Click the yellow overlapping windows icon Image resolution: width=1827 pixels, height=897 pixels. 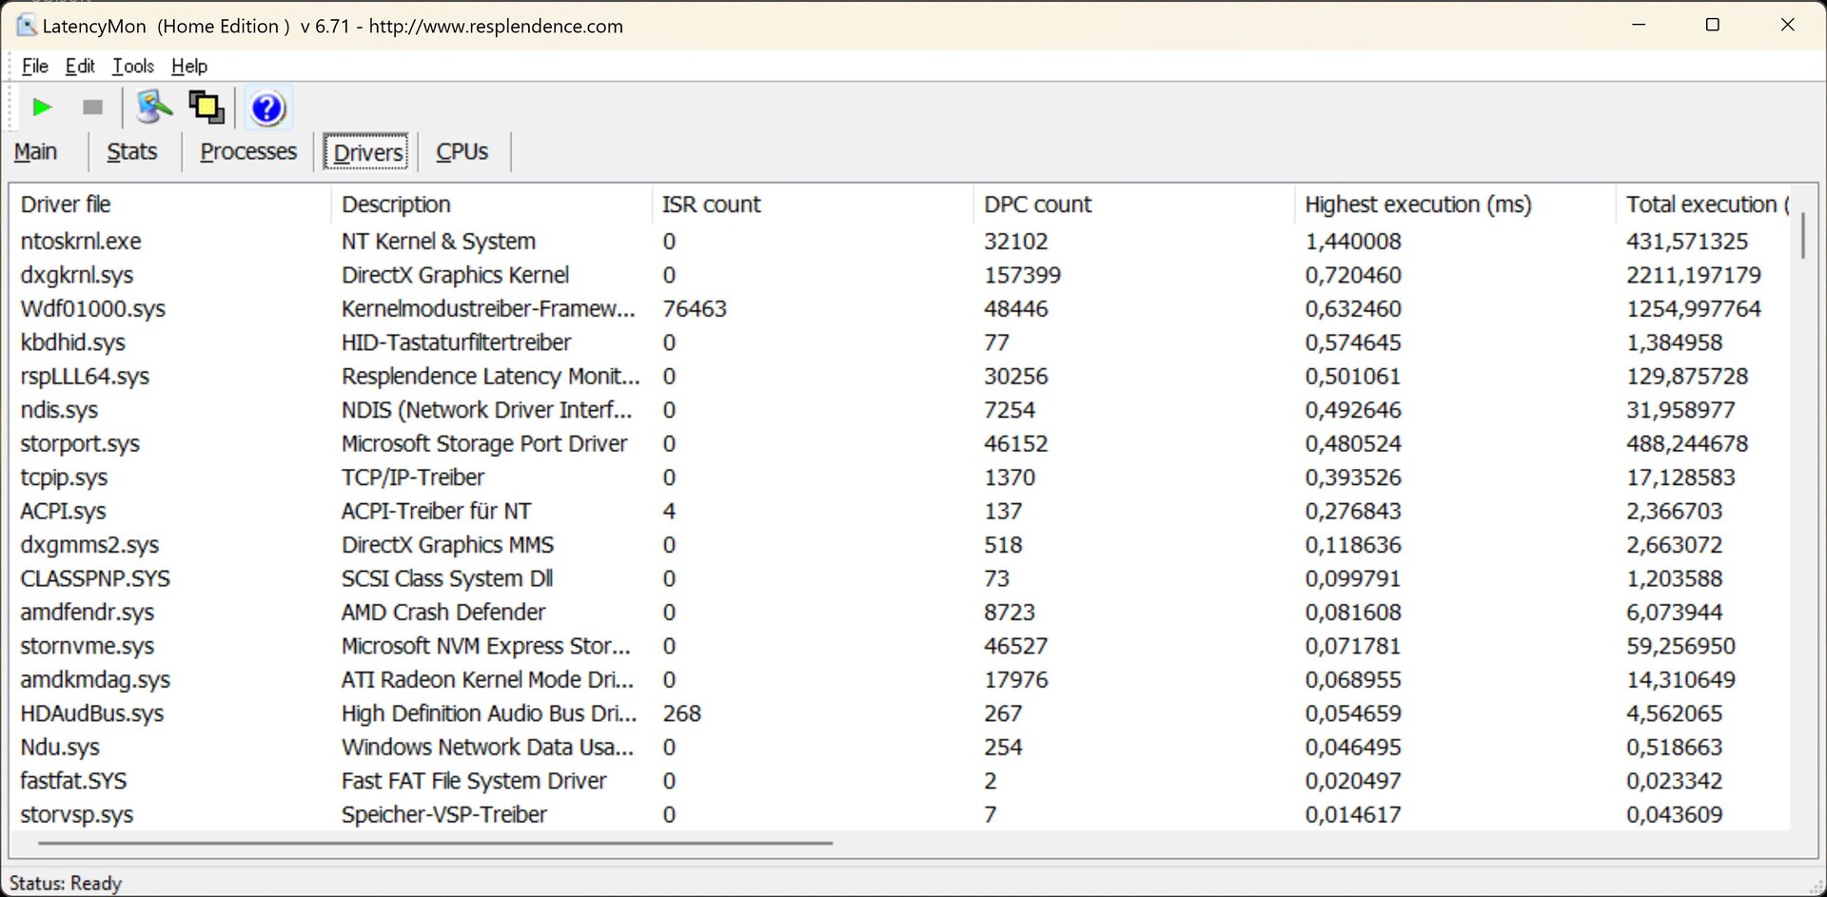click(206, 107)
